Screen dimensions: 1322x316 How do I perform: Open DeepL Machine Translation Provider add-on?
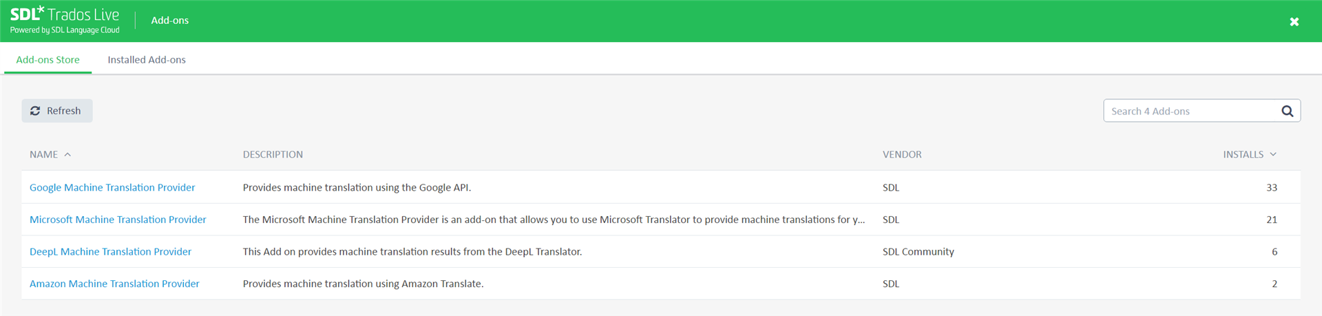click(110, 251)
